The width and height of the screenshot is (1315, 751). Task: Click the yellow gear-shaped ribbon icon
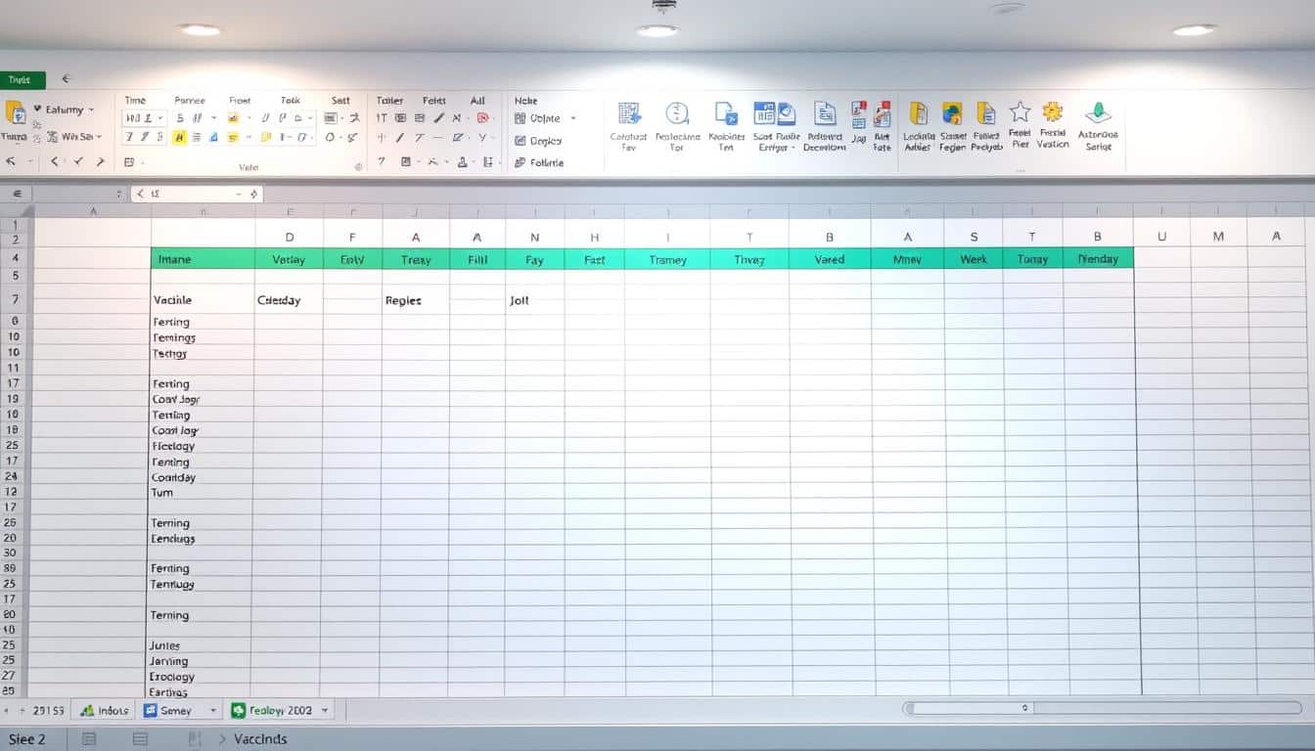pyautogui.click(x=1053, y=111)
